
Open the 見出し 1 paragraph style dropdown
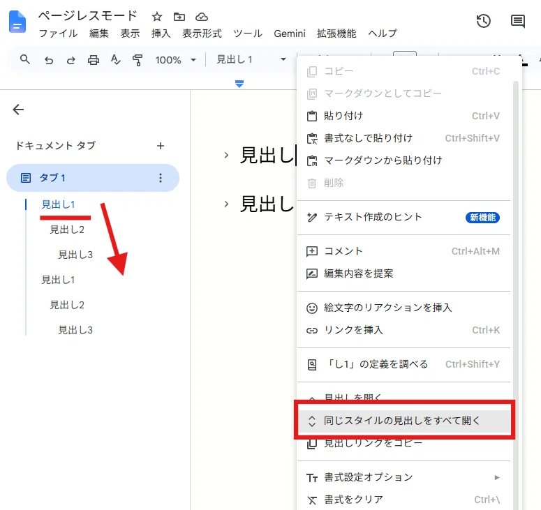251,60
